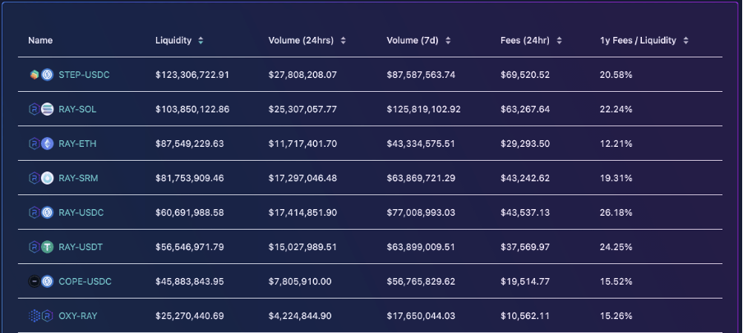The width and height of the screenshot is (743, 333).
Task: Click the RAY-SRM token pair icon
Action: [x=40, y=178]
